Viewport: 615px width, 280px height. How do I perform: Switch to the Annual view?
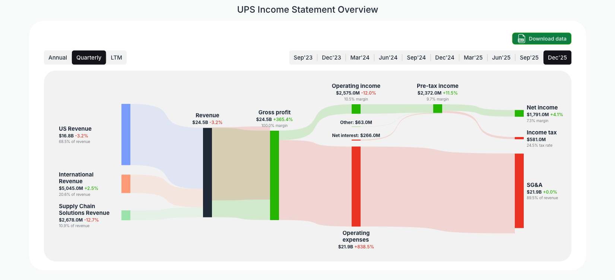pyautogui.click(x=58, y=57)
